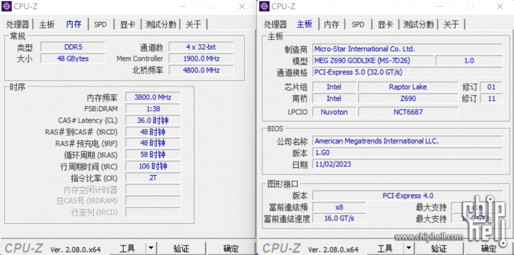This screenshot has width=514, height=255.
Task: Click Micro-Star International manufacturer field
Action: click(x=408, y=49)
